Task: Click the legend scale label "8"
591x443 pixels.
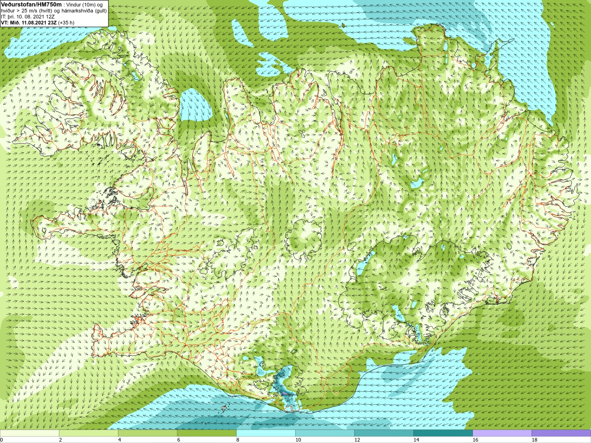Action: click(238, 440)
